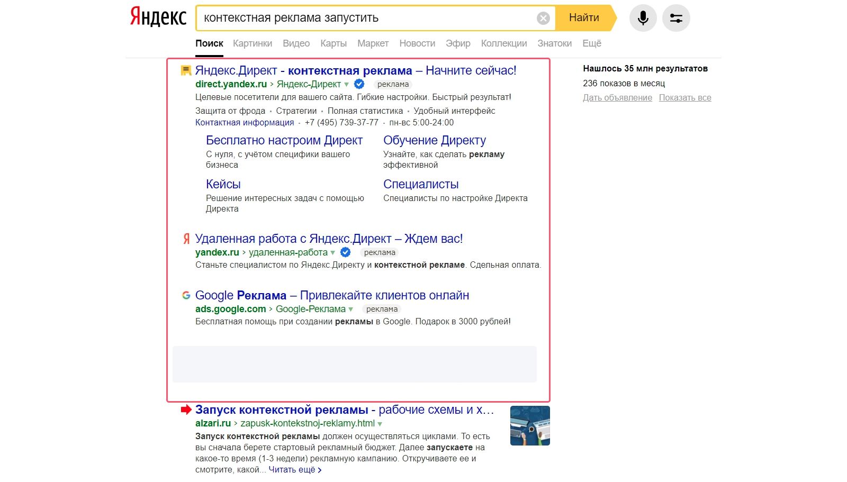Open the dropdown near удаленная-работа breadcrumb
Screen dimensions: 847x482
[333, 253]
